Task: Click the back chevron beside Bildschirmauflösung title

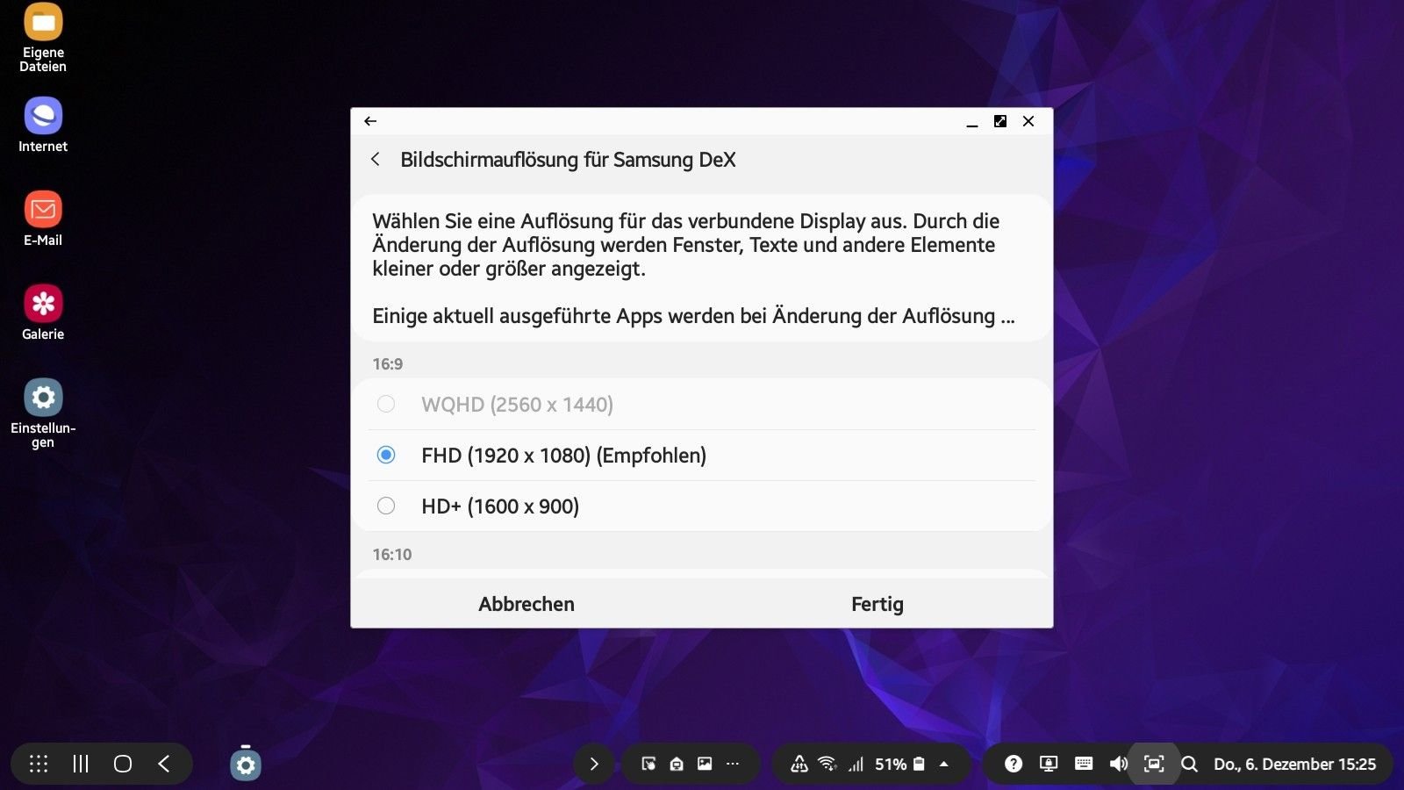Action: pos(376,159)
